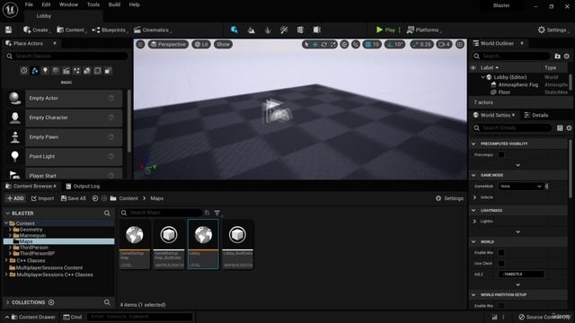
Task: Toggle the surface snapping icon in viewport
Action: click(356, 44)
